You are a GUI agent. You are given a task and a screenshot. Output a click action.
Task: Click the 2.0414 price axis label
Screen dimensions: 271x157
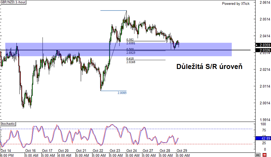265,36
